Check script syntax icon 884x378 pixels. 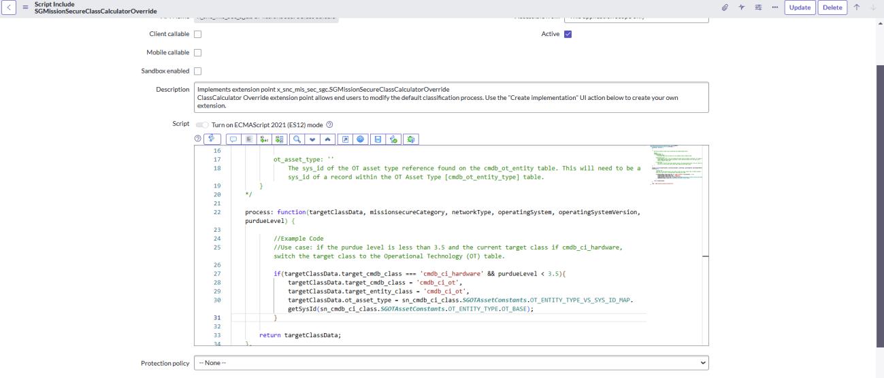tap(393, 138)
